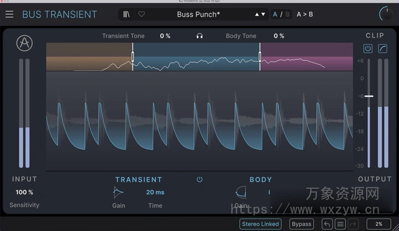The width and height of the screenshot is (399, 231).
Task: Click the TRANSIENT section label
Action: click(x=139, y=179)
